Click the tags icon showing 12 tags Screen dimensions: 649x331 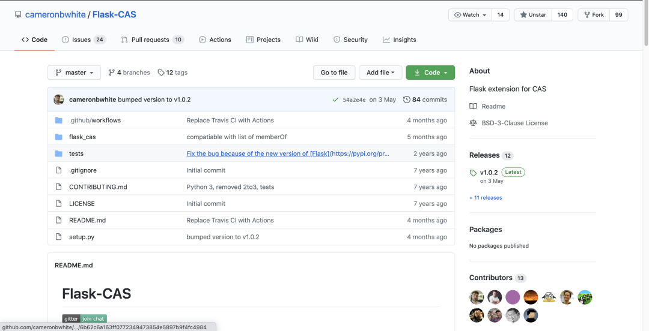coord(161,73)
